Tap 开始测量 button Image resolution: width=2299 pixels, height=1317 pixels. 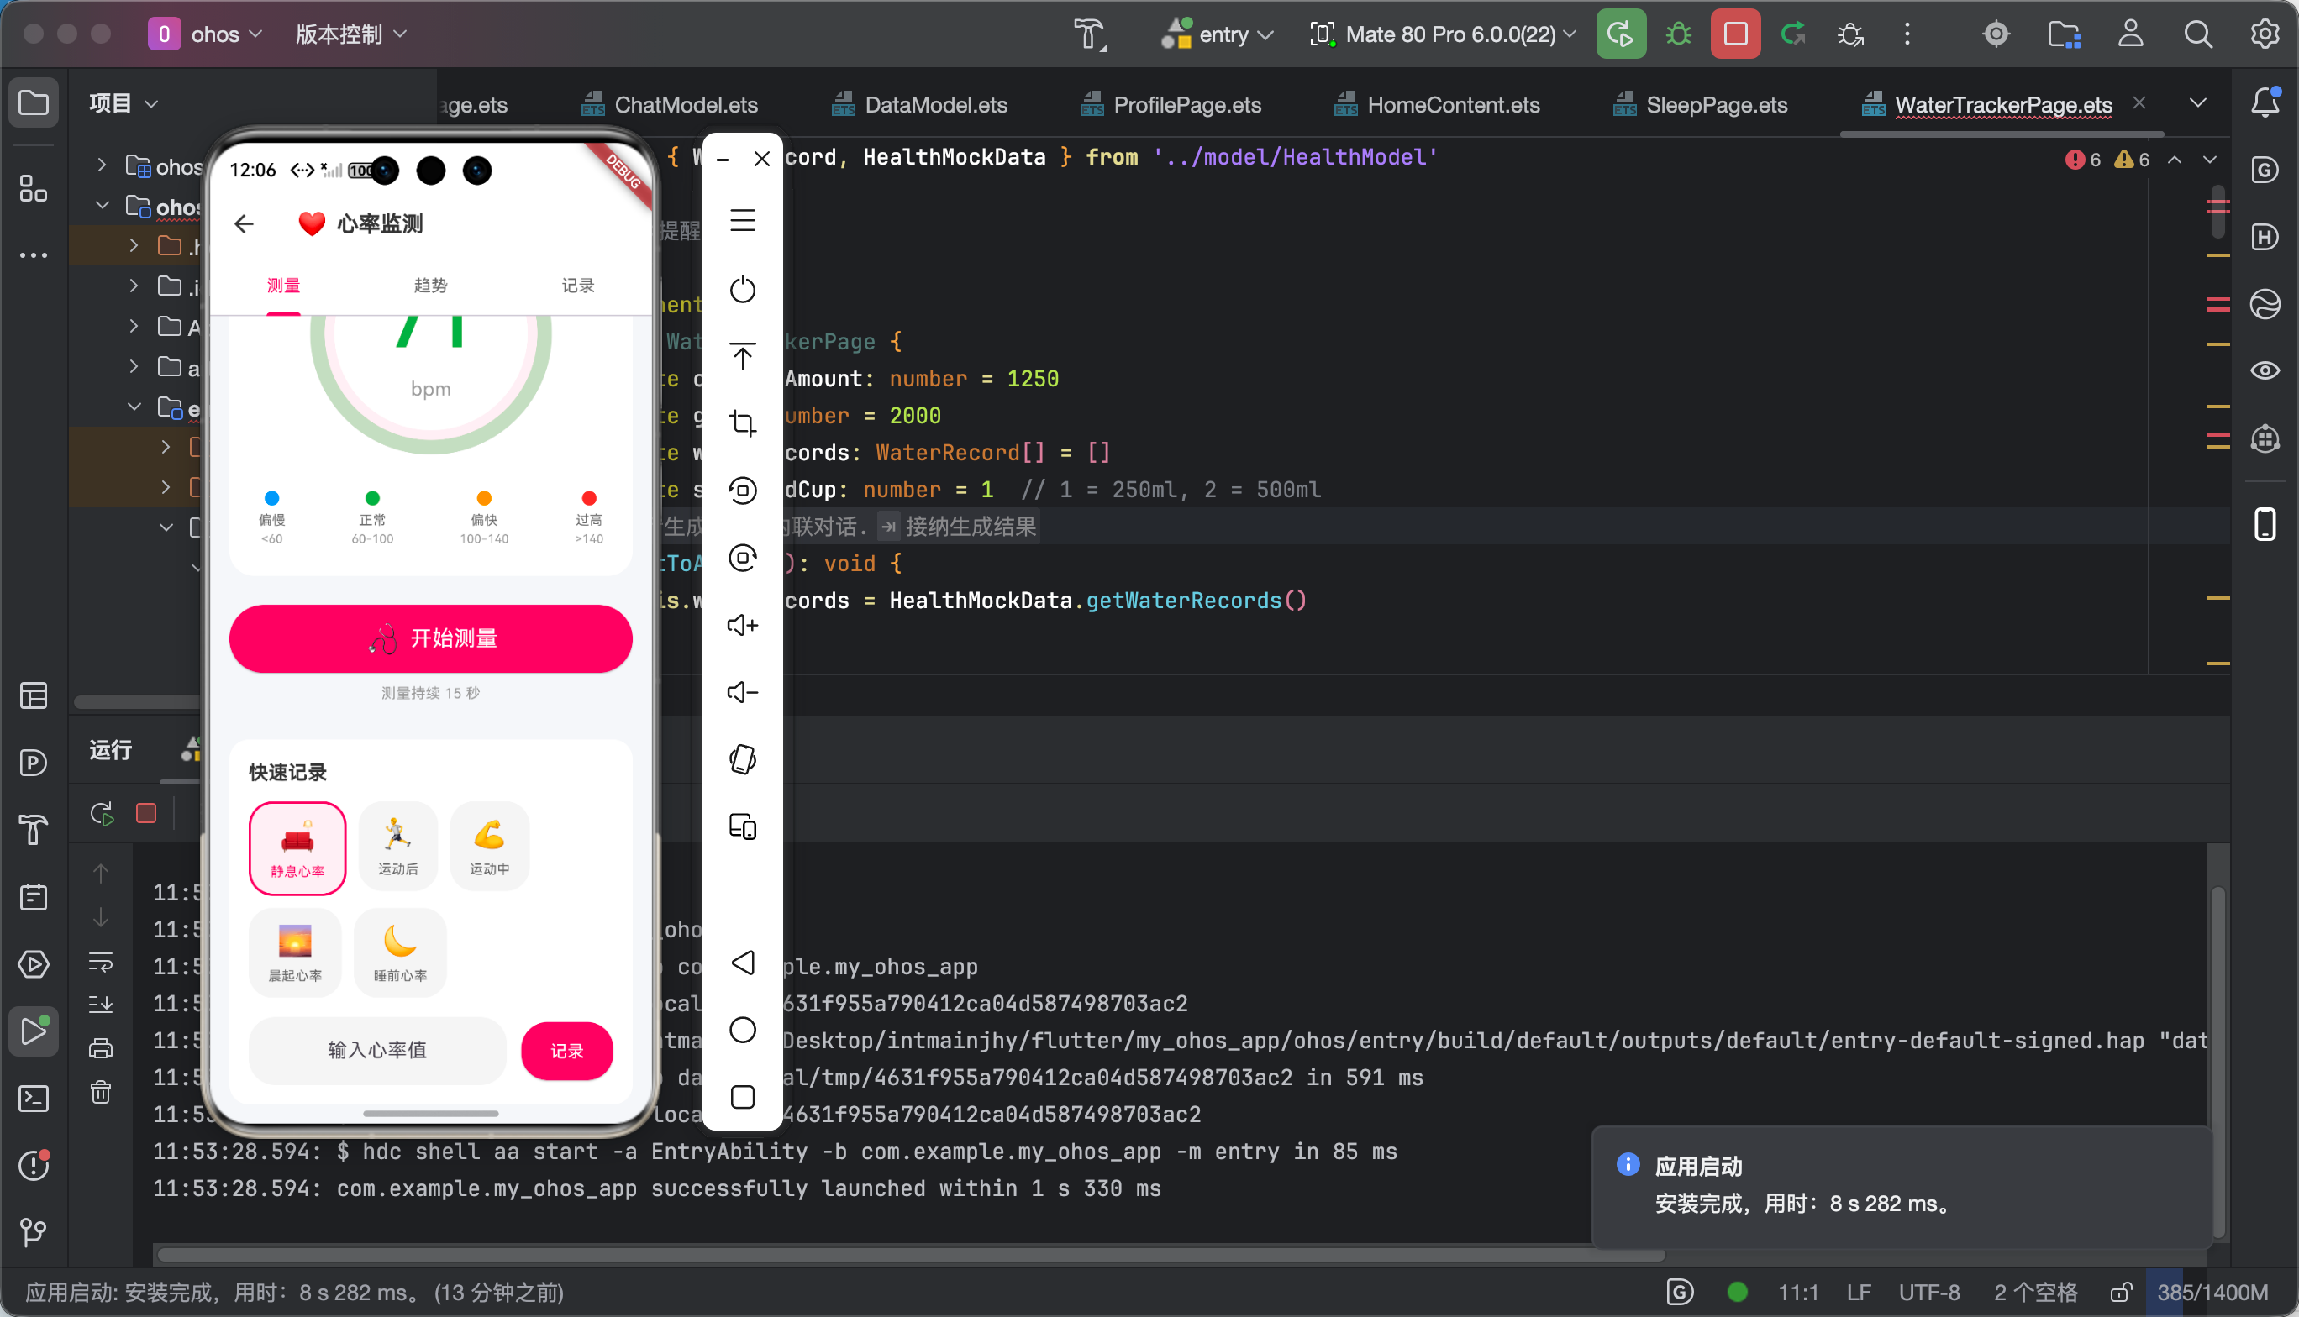coord(431,638)
